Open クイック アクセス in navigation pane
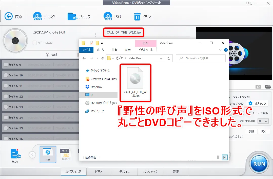This screenshot has height=179, width=273. pyautogui.click(x=98, y=71)
